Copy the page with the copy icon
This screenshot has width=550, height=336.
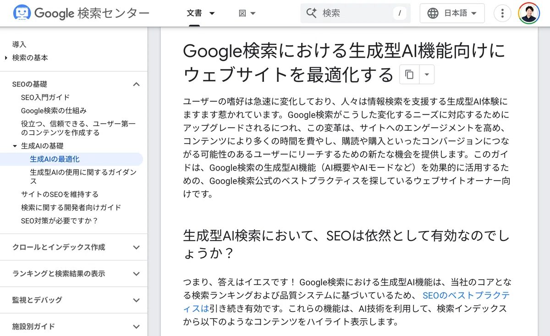point(409,75)
